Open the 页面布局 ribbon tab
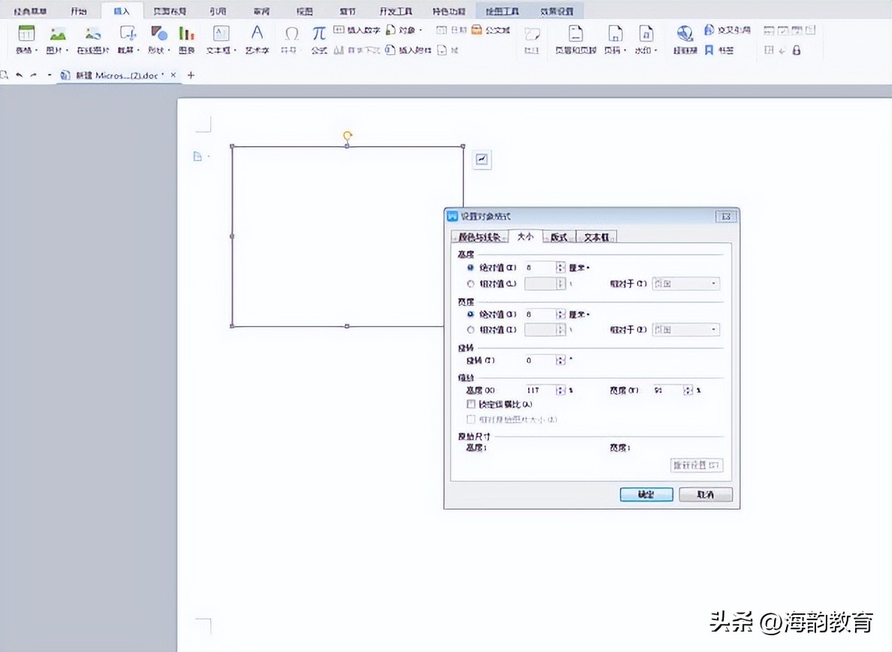This screenshot has height=652, width=892. tap(169, 10)
